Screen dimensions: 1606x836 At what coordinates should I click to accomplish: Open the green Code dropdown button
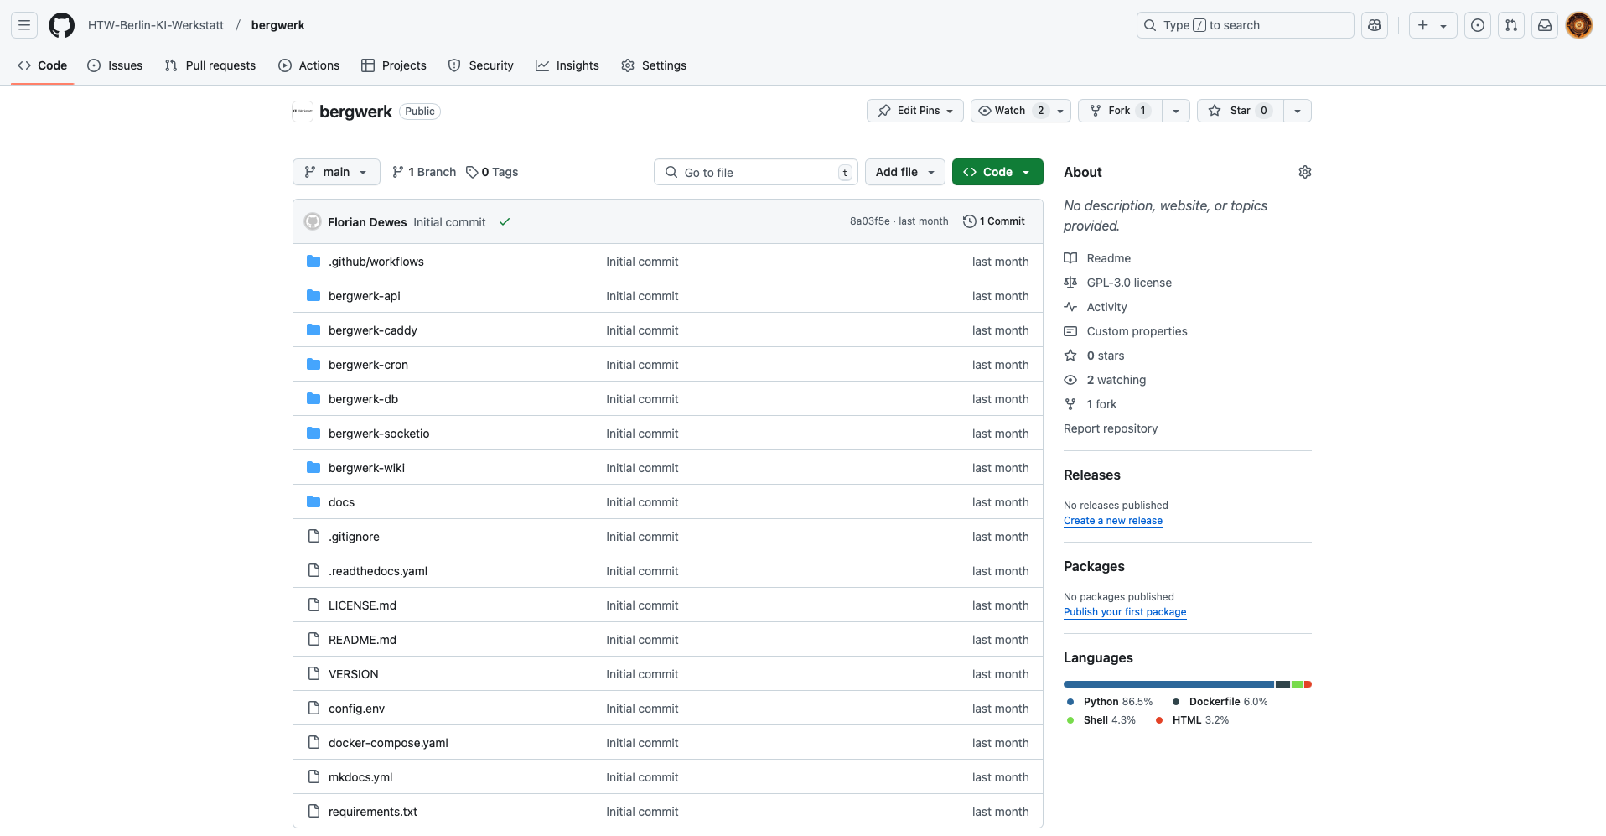pyautogui.click(x=997, y=172)
